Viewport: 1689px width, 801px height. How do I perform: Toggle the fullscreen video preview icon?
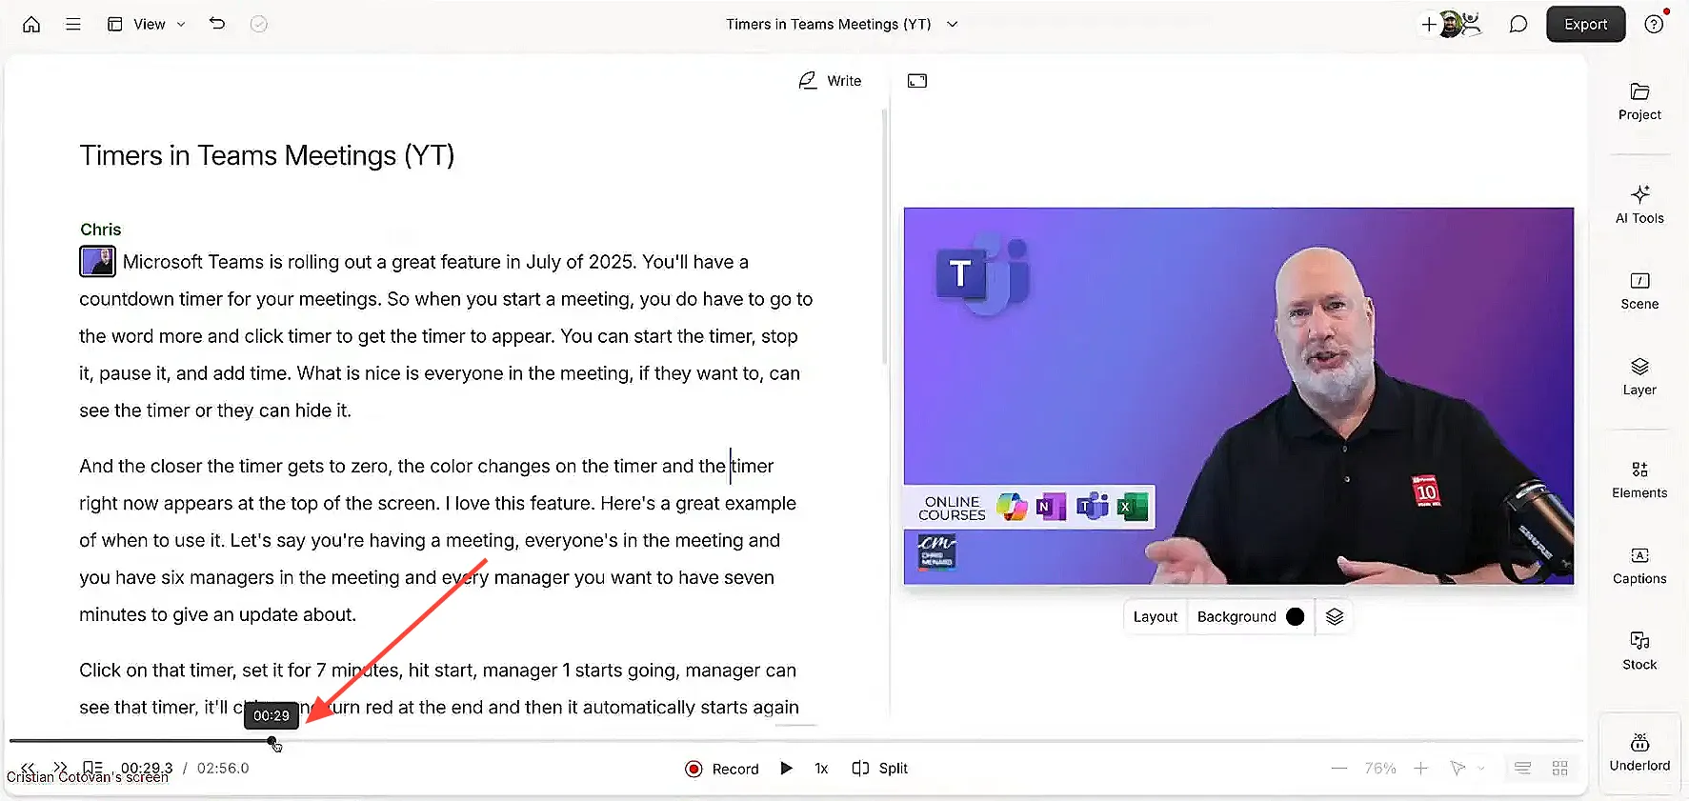point(917,81)
